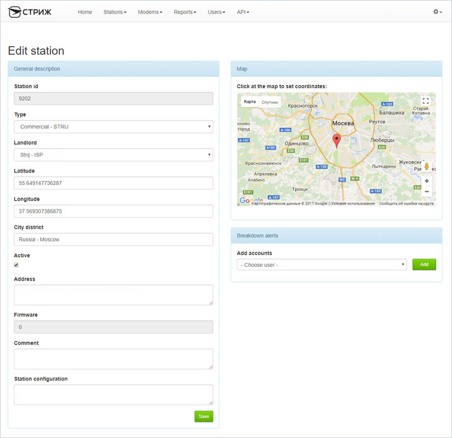Viewport: 452px width, 438px height.
Task: Switch map to Карта view
Action: (250, 102)
